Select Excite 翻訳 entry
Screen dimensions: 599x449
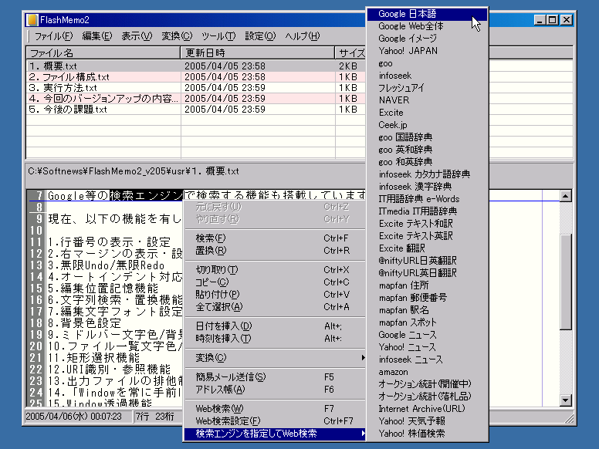[427, 248]
